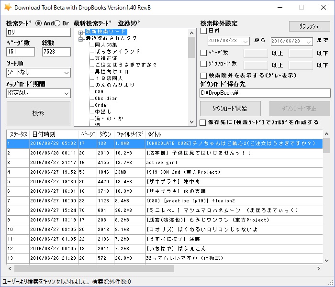Screen dimensions: 335x287
Task: Expand the 最新検索ワード tree node
Action: (x=81, y=32)
